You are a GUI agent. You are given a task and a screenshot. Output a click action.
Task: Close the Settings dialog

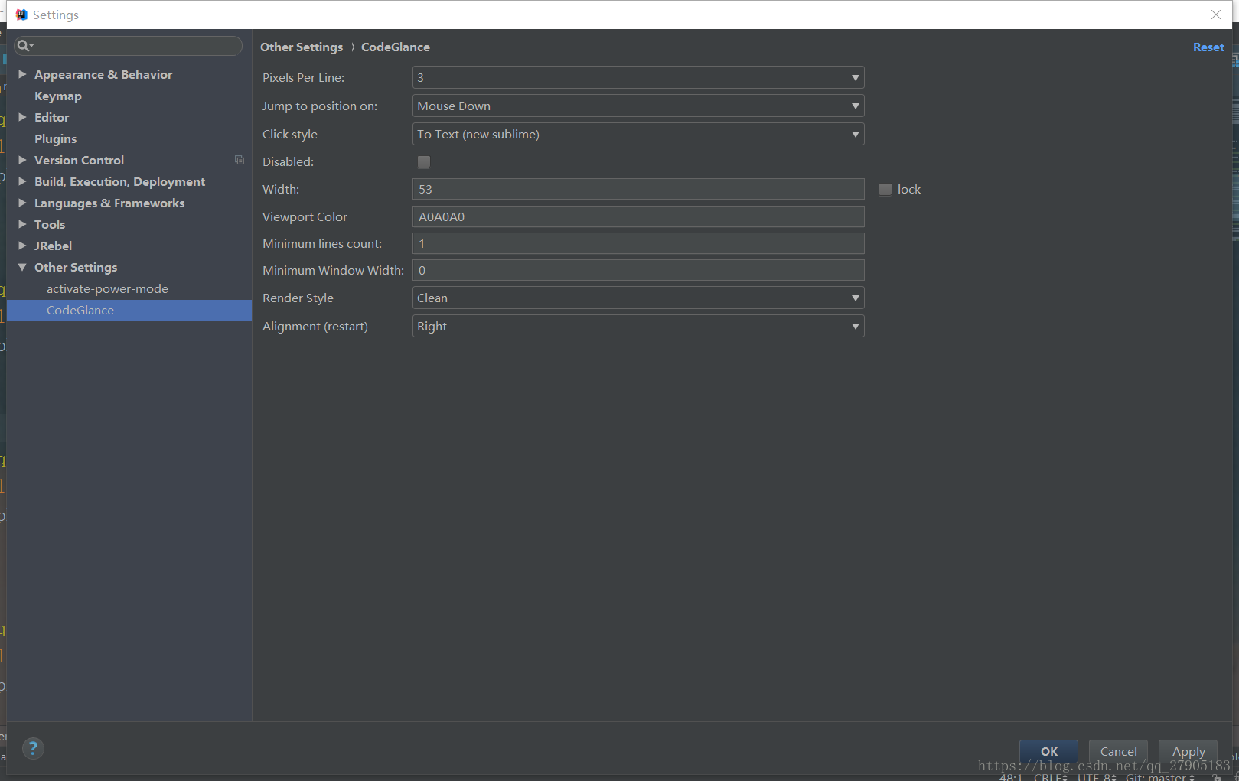point(1216,15)
